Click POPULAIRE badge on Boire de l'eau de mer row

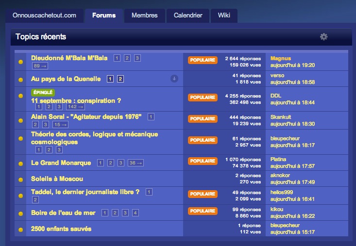[x=203, y=211]
